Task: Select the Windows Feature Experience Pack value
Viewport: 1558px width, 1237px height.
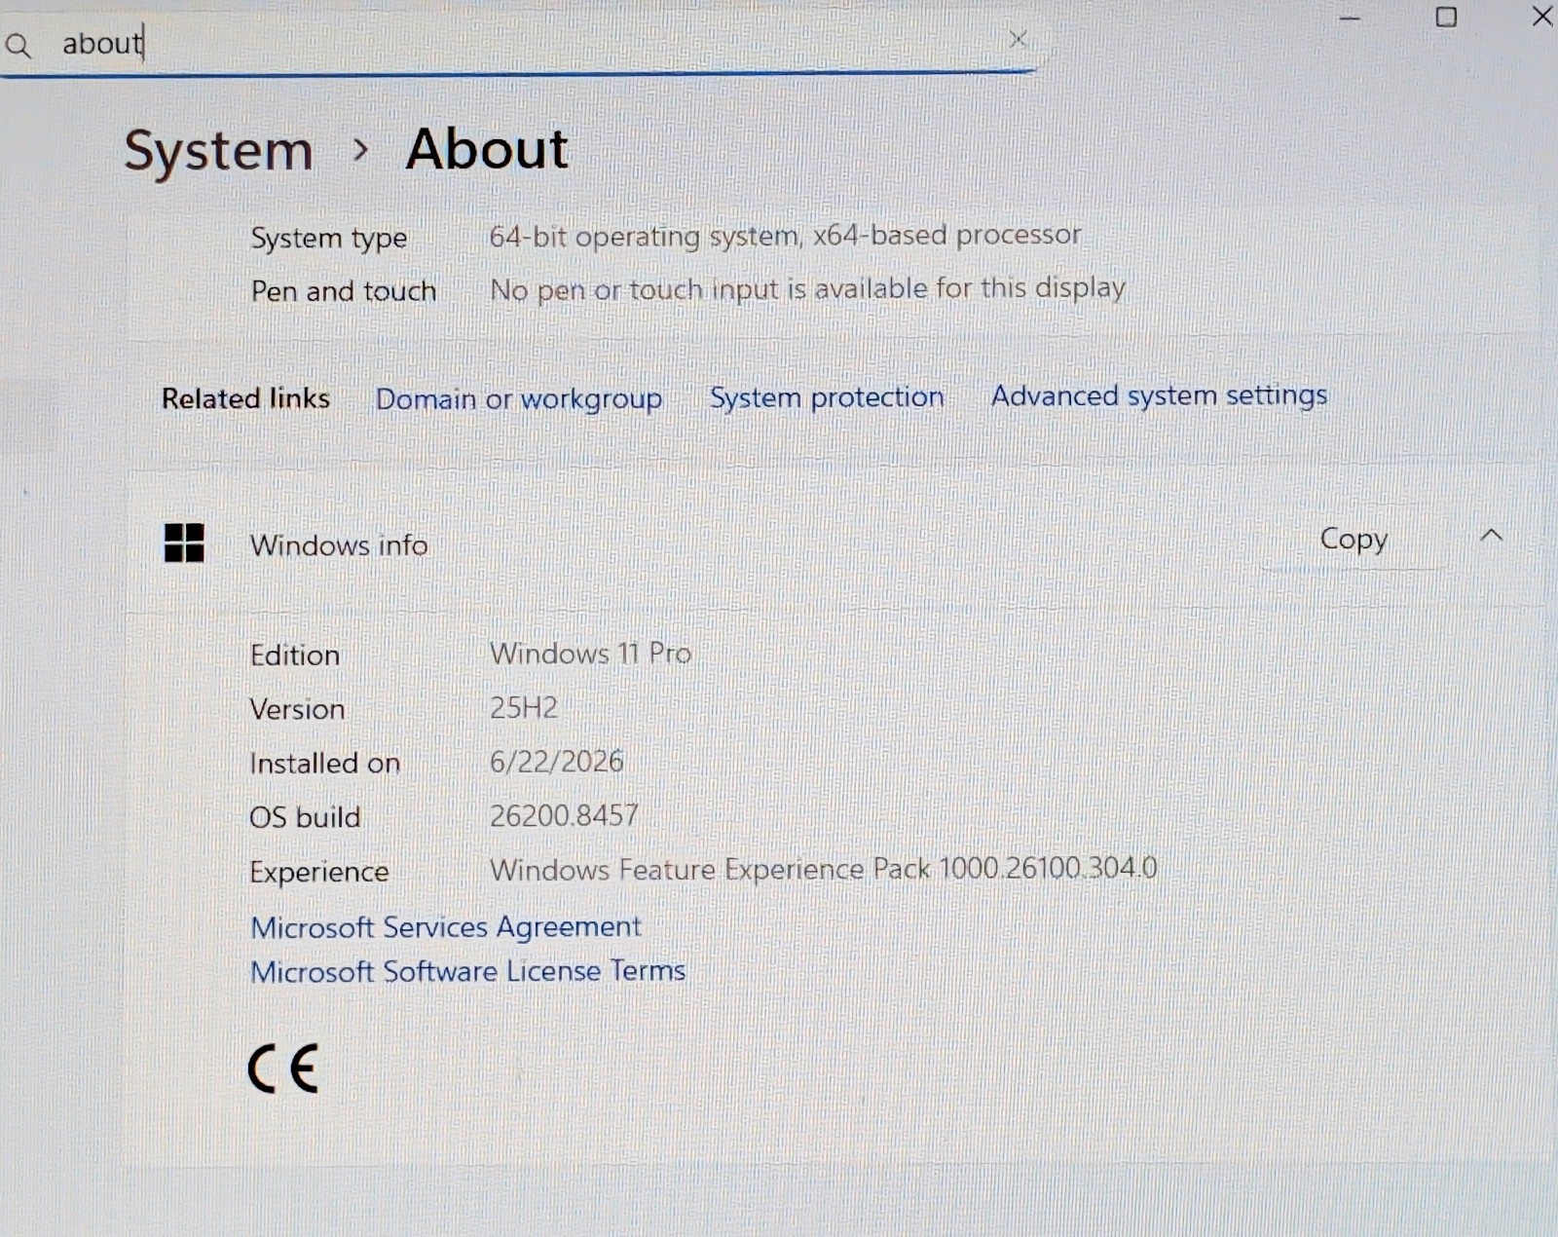Action: coord(823,869)
